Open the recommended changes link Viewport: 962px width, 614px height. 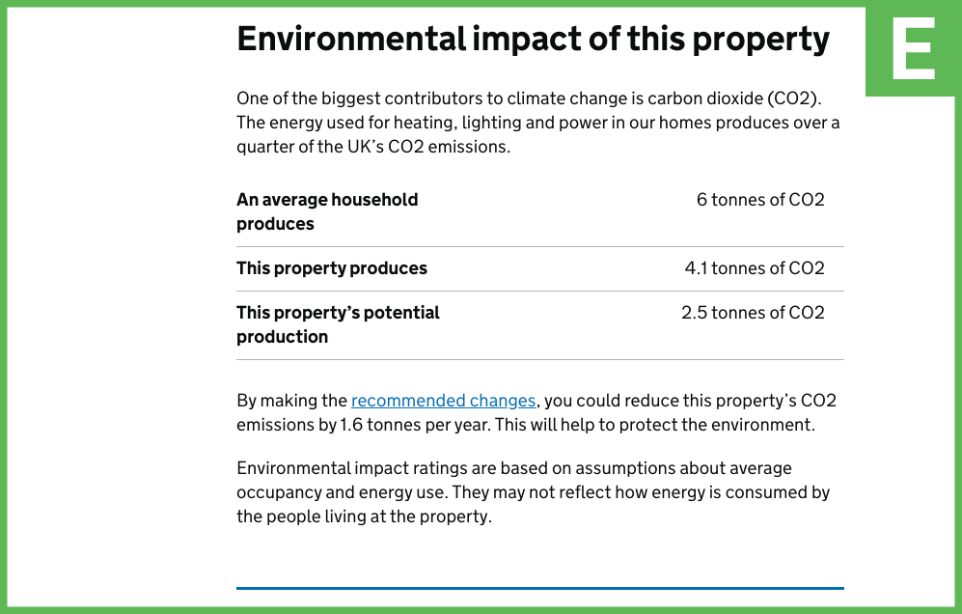[443, 401]
